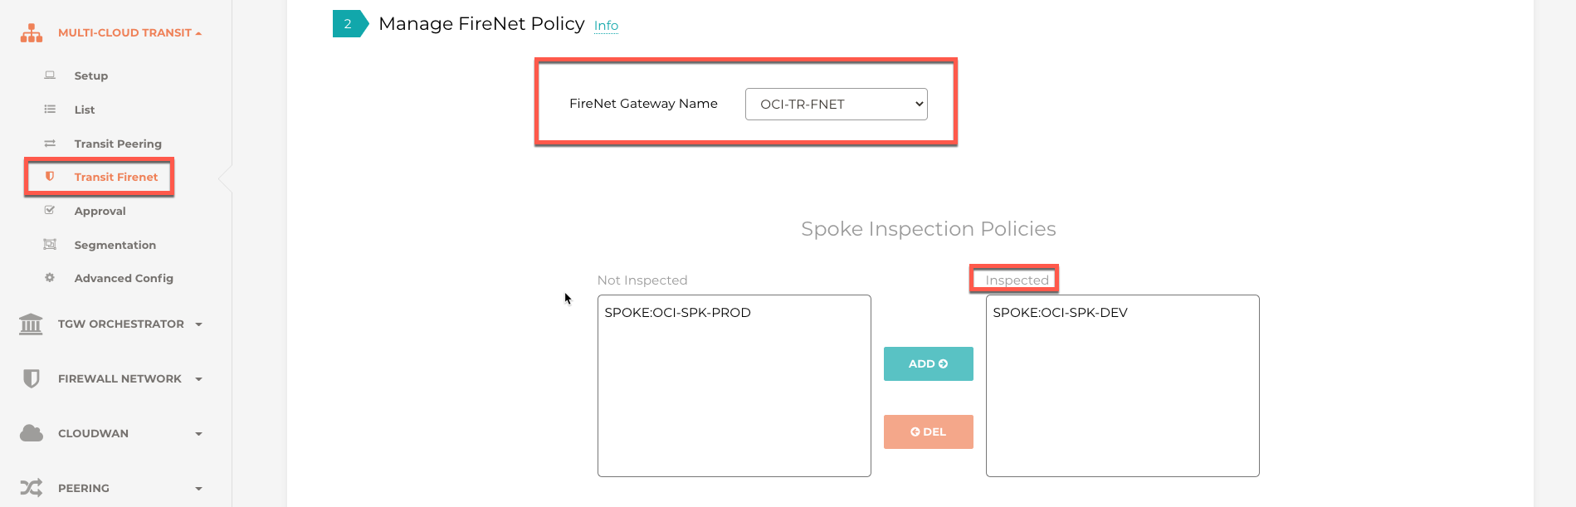Click the CloudWAN cloud icon
Screen dimensions: 1576x507
tap(31, 432)
